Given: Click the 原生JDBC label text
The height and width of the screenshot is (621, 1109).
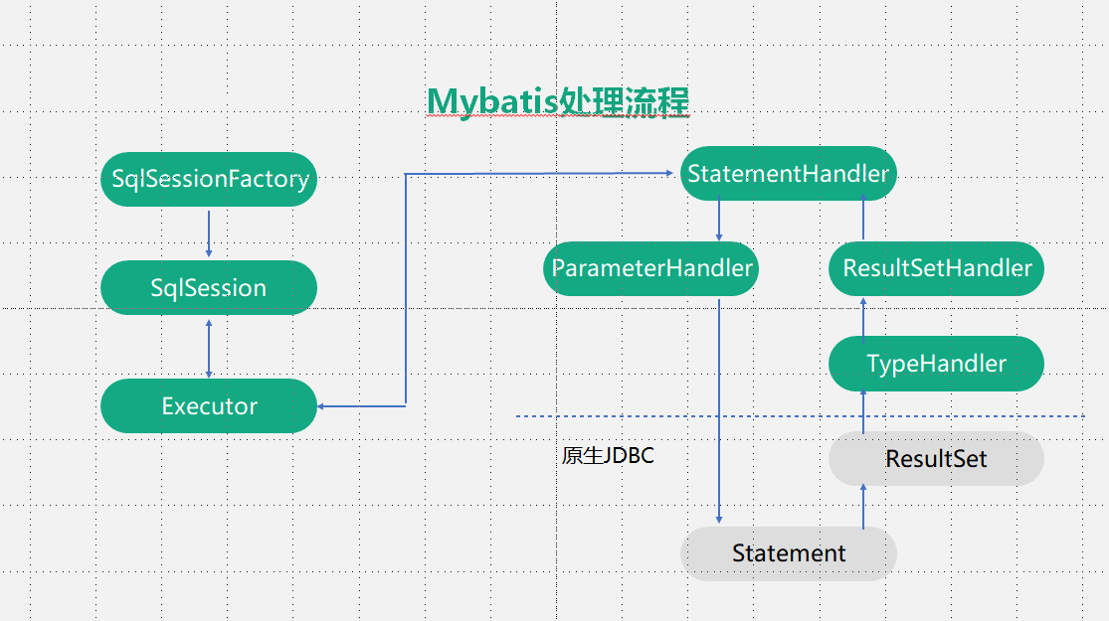Looking at the screenshot, I should point(609,456).
